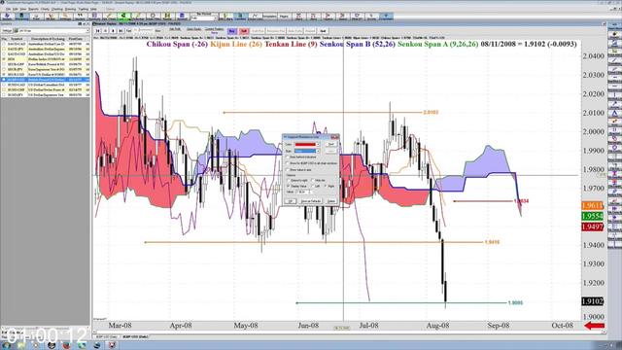Open the Help menu
This screenshot has width=622, height=350.
(x=93, y=9)
